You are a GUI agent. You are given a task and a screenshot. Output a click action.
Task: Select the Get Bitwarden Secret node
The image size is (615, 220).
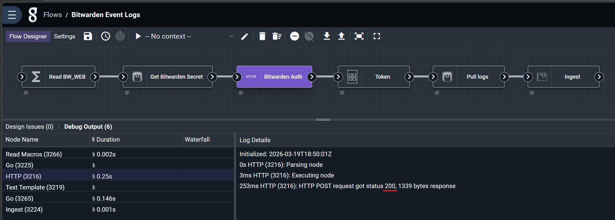pos(168,77)
